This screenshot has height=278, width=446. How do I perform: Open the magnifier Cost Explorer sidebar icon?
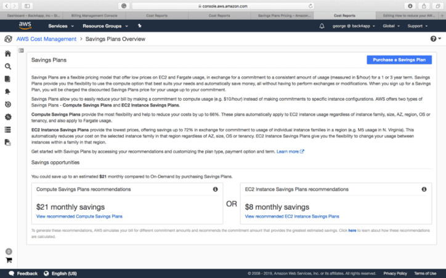tap(8, 66)
